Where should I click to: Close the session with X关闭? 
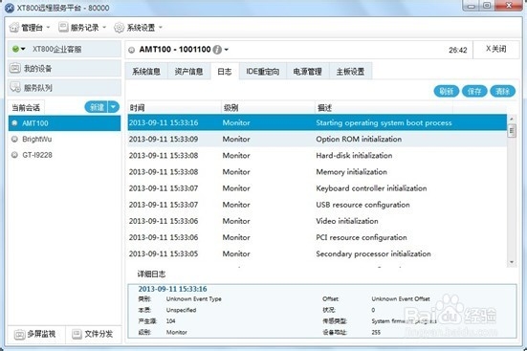pyautogui.click(x=496, y=49)
